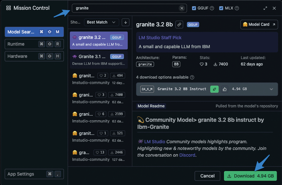Expand the Granite 3.2 8B Instruct download options
Image resolution: width=282 pixels, height=185 pixels.
pyautogui.click(x=271, y=89)
